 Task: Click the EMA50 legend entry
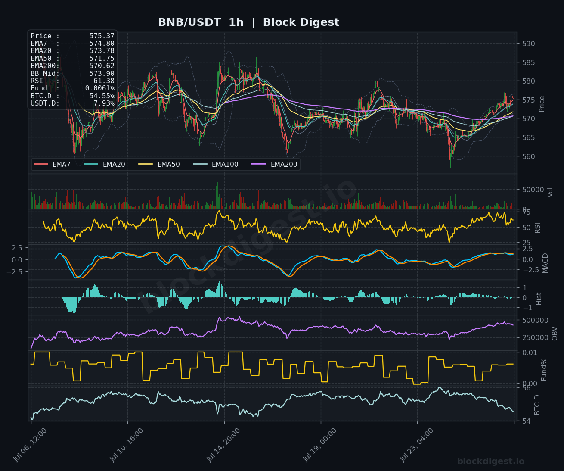click(x=159, y=164)
